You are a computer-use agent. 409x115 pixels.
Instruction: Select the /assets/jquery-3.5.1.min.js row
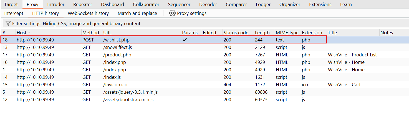point(204,92)
